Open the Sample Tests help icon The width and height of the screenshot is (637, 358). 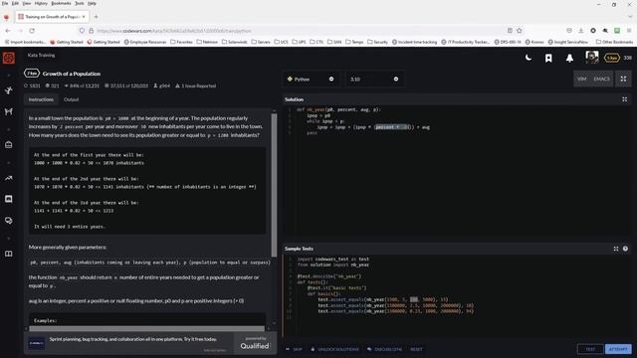[x=625, y=249]
